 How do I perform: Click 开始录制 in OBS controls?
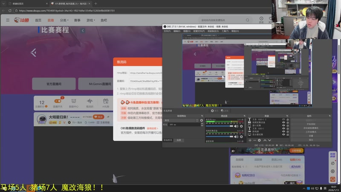(311, 124)
